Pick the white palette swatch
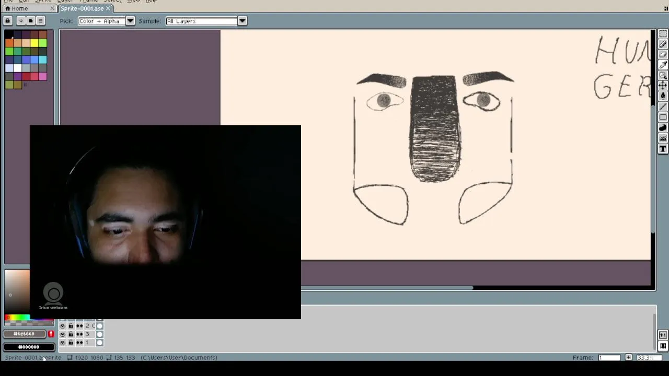 pyautogui.click(x=18, y=68)
